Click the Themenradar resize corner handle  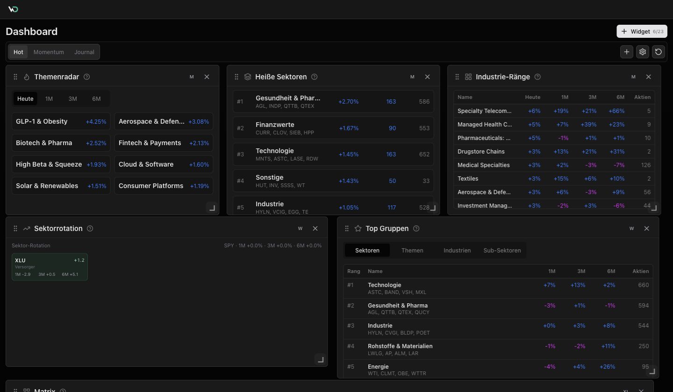(212, 208)
